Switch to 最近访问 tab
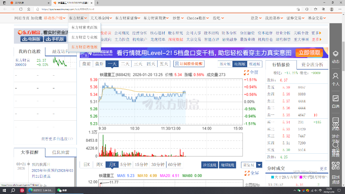 (61, 52)
